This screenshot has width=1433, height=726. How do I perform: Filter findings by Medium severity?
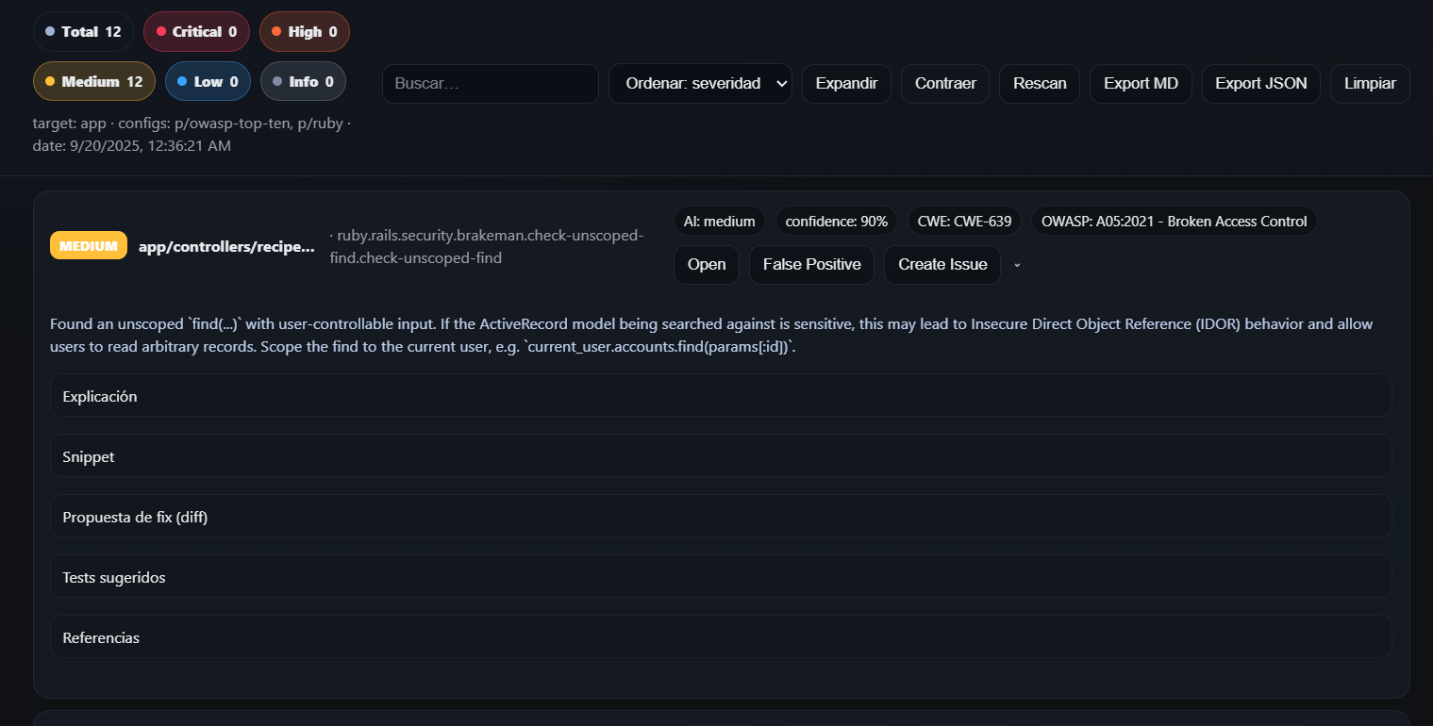tap(93, 82)
